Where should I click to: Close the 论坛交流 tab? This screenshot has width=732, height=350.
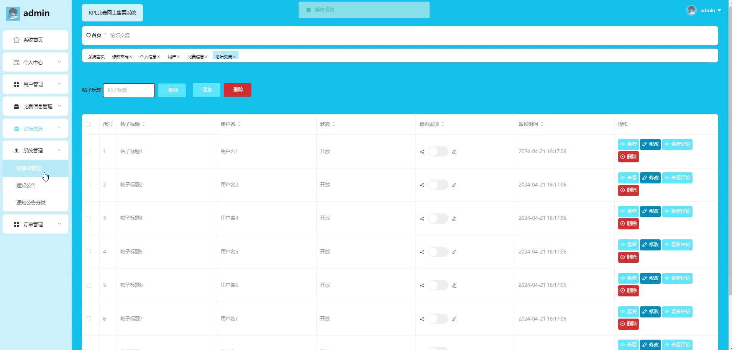(234, 57)
